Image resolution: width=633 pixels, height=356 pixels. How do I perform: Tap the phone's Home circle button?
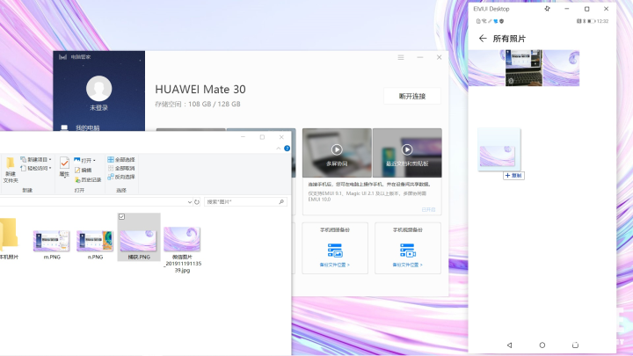542,345
